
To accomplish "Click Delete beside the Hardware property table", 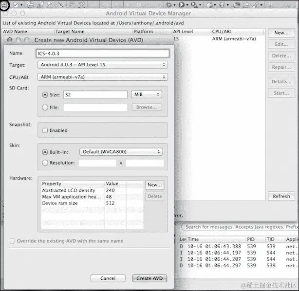I will [155, 196].
